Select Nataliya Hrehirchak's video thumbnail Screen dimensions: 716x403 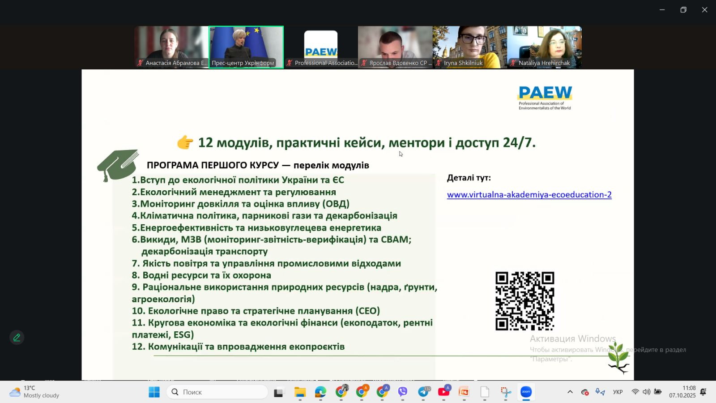coord(544,47)
